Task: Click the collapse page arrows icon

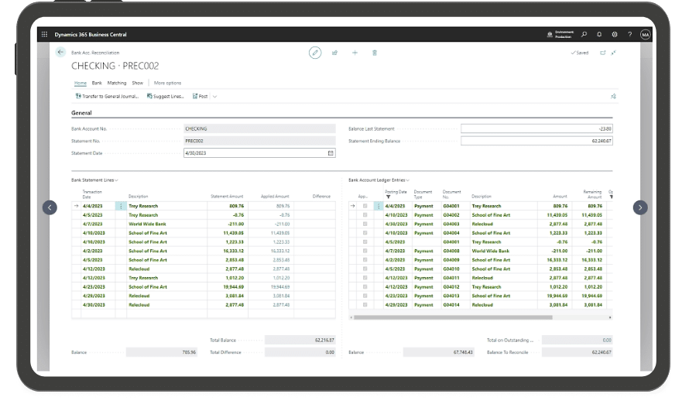Action: point(614,53)
